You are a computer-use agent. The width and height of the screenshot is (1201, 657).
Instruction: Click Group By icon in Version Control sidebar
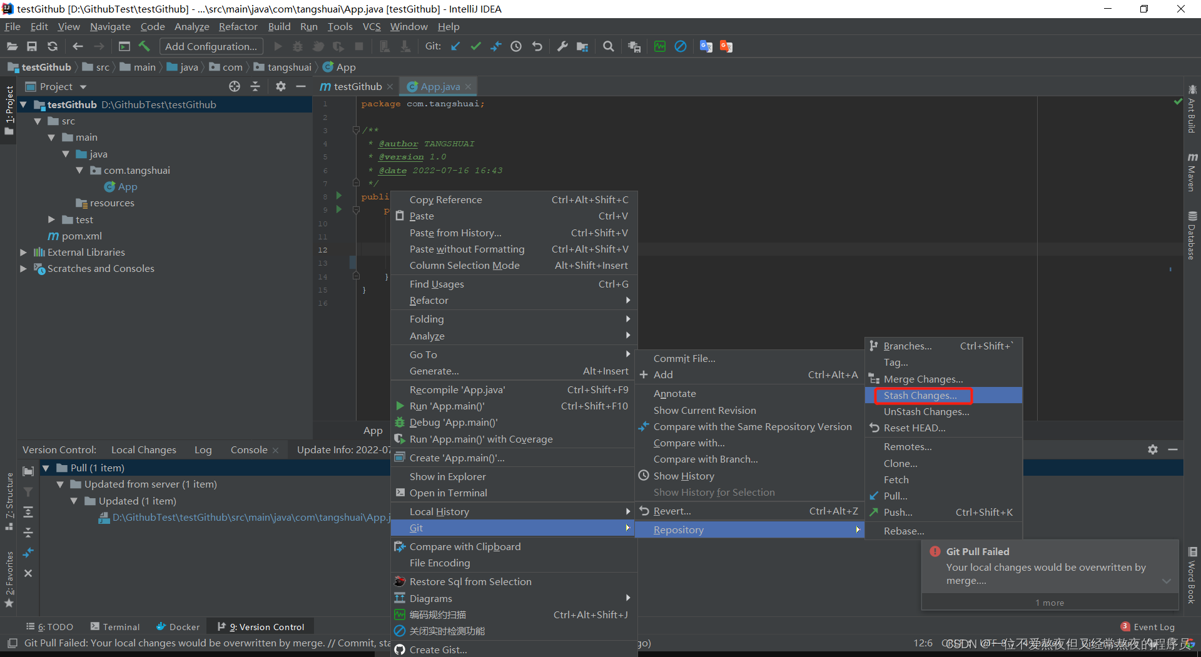tap(28, 471)
